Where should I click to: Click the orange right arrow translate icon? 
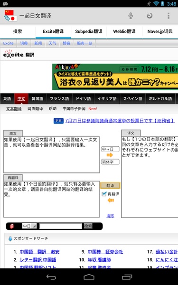coord(110,155)
